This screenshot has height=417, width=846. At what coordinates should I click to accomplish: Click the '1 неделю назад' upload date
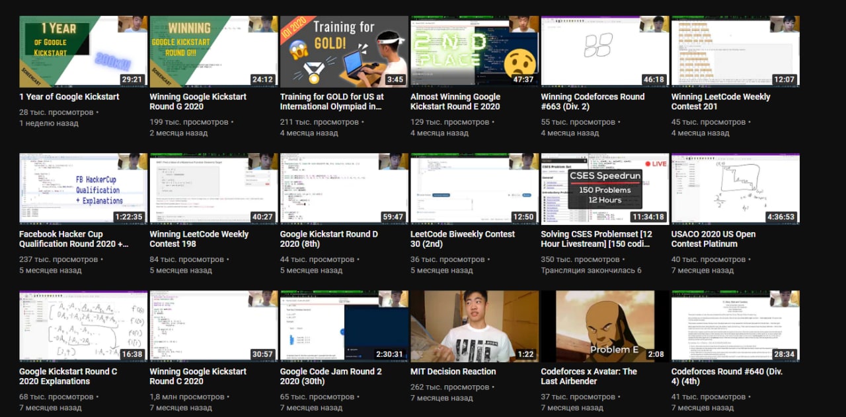coord(49,123)
